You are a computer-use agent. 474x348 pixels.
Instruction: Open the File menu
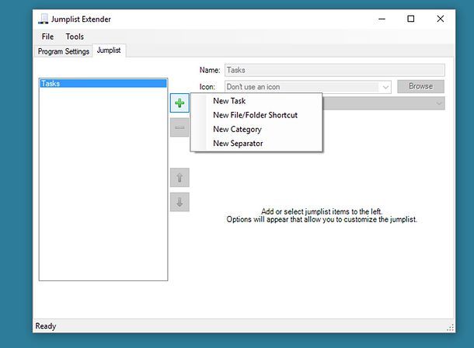click(48, 37)
